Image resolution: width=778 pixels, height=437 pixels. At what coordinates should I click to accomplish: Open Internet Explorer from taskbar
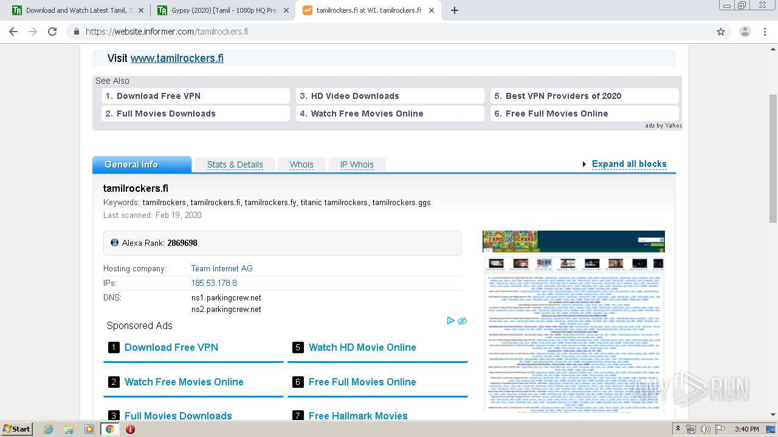(x=48, y=429)
